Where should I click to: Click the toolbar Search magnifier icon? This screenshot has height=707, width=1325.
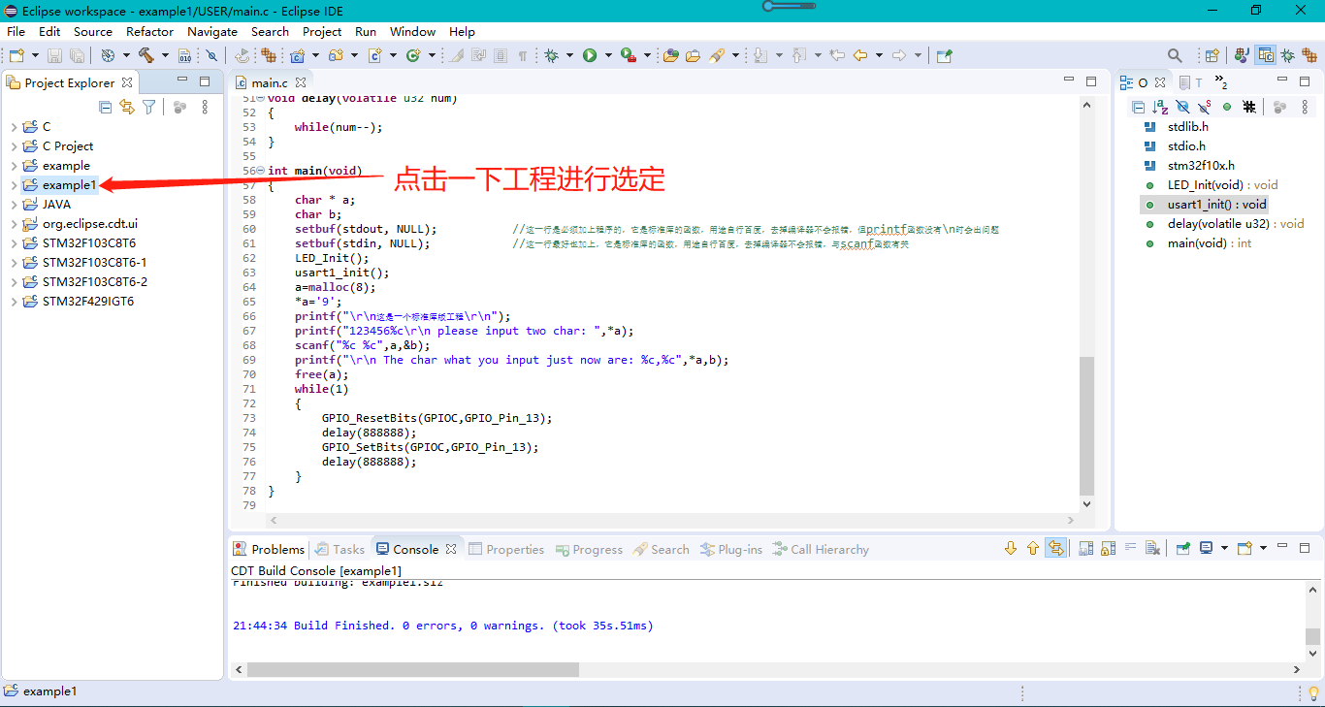(x=1175, y=56)
